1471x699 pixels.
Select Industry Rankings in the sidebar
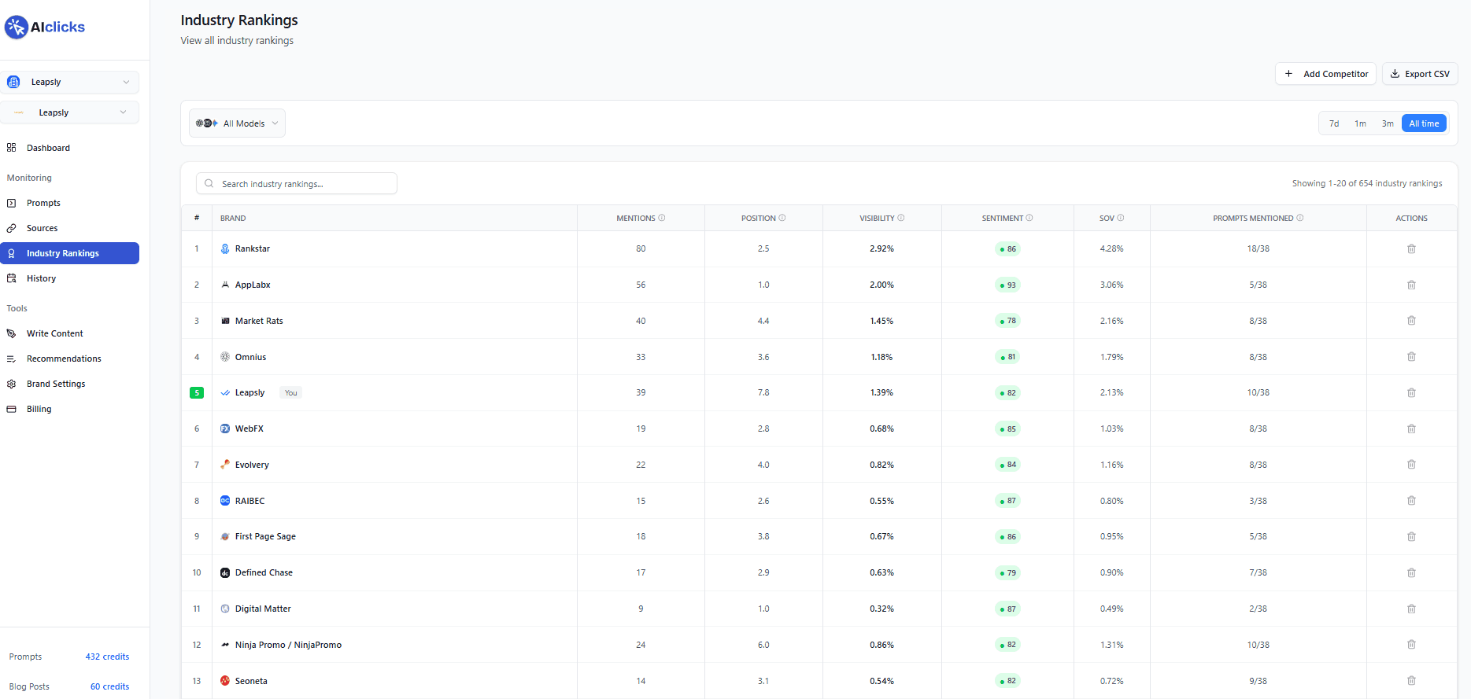tap(70, 253)
